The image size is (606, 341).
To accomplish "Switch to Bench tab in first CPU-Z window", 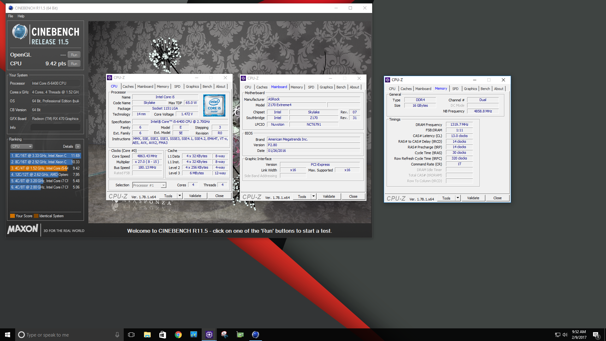I will [207, 87].
